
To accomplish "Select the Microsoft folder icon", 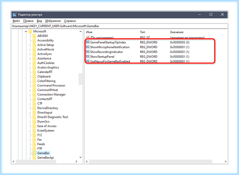I will pyautogui.click(x=30, y=31).
